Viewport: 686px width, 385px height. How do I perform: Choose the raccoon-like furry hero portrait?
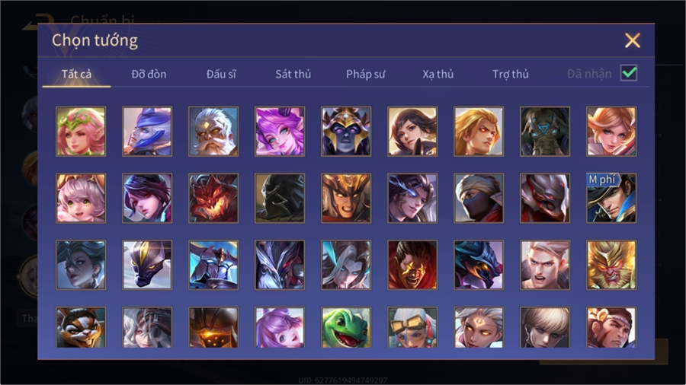pos(81,327)
